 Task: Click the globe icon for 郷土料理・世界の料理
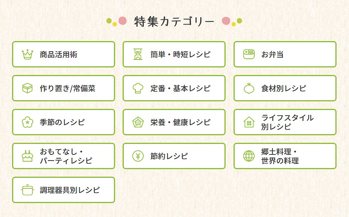(x=249, y=156)
